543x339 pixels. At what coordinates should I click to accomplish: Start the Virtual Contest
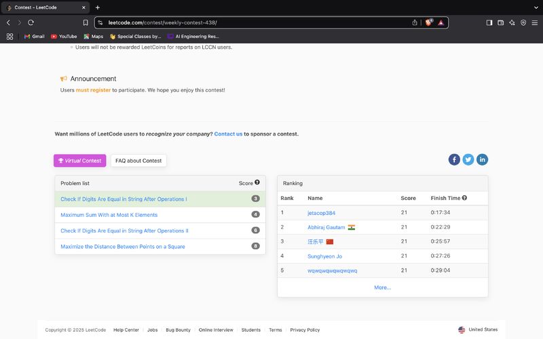80,161
